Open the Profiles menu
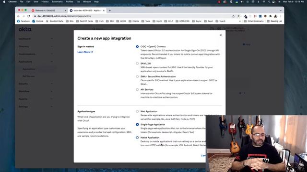307x172 pixels. [x=69, y=2]
